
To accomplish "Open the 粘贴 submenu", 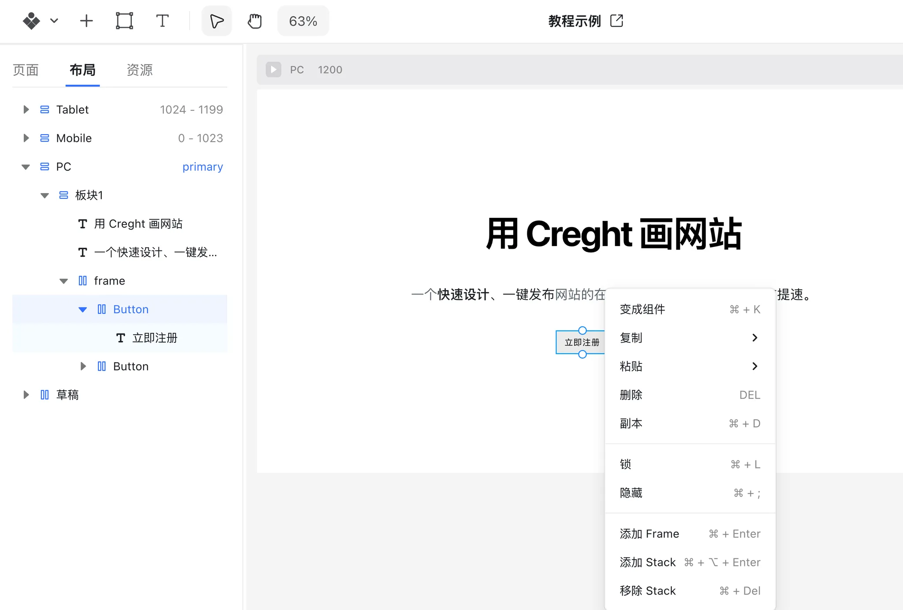I will point(690,366).
